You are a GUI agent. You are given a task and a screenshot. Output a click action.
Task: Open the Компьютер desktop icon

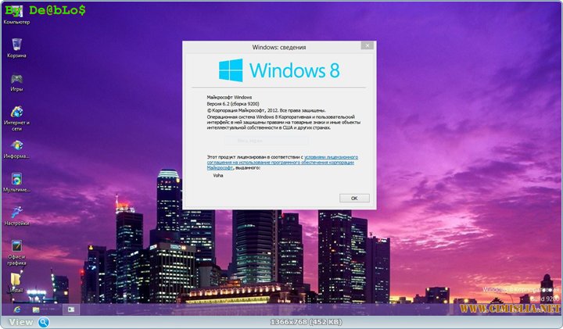[x=16, y=15]
